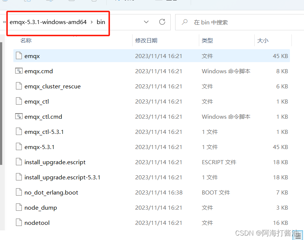304x240 pixels.
Task: Click the 2023/11/14 16:38 date of no_dot_erlang.boot
Action: (159, 193)
